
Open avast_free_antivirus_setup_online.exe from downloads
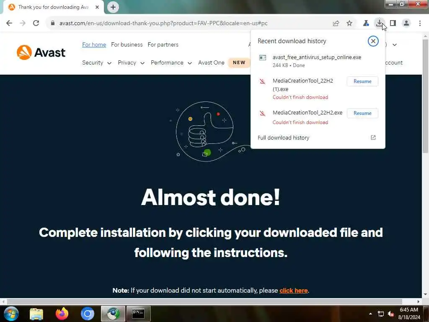317,57
